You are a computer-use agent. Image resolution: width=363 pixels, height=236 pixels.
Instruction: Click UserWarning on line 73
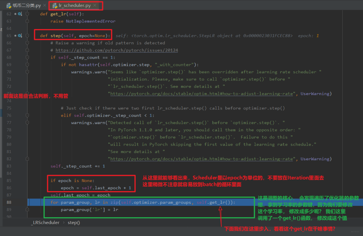click(x=315, y=94)
